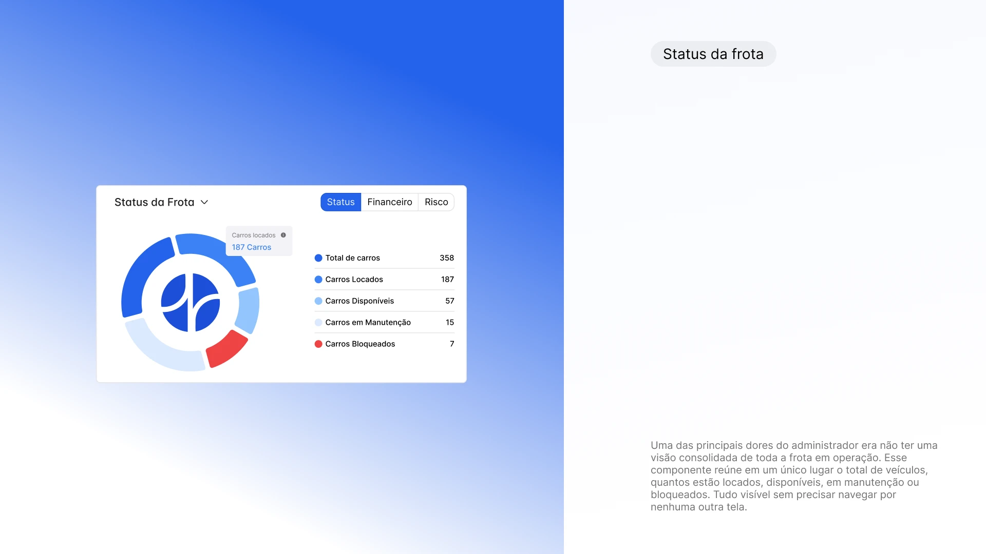
Task: Switch to the Risco tab
Action: tap(436, 202)
